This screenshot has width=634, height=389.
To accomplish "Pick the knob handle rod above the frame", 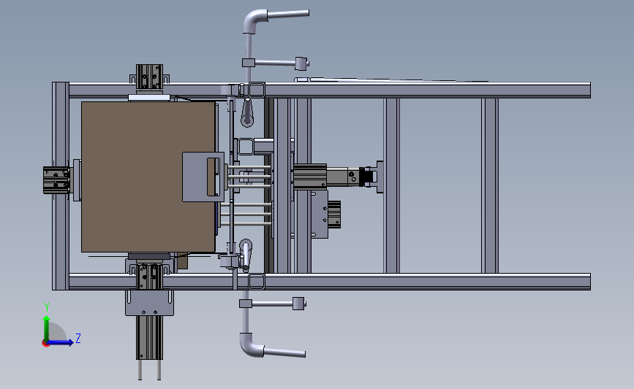I will (x=276, y=63).
